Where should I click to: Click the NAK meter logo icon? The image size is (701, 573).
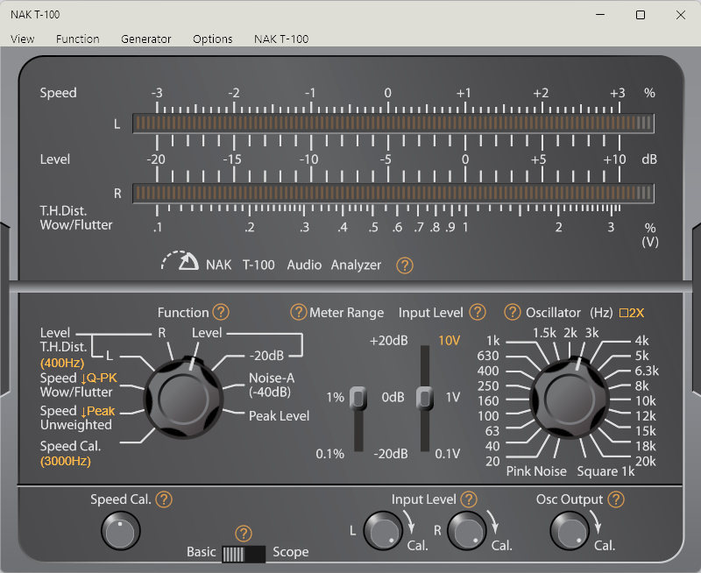181,261
